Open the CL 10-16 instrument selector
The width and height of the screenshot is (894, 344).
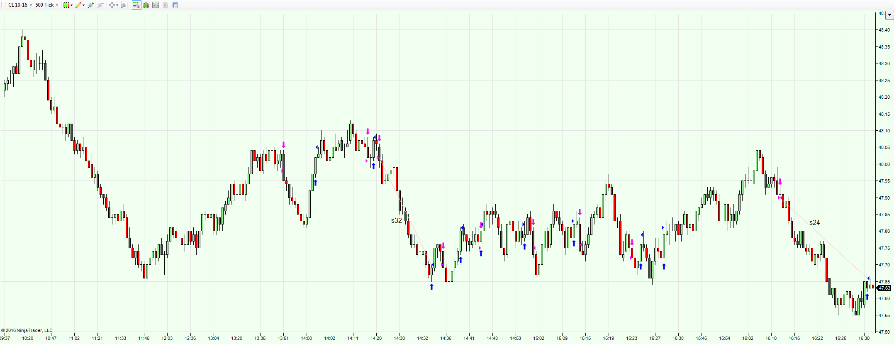[x=20, y=5]
